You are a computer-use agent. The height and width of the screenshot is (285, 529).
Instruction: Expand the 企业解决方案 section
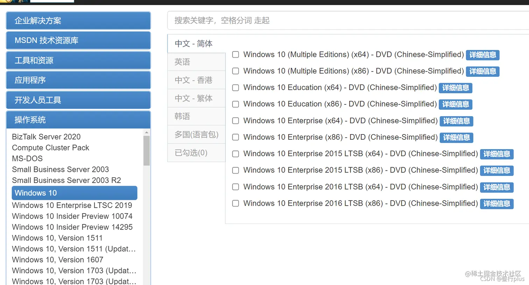pos(78,21)
